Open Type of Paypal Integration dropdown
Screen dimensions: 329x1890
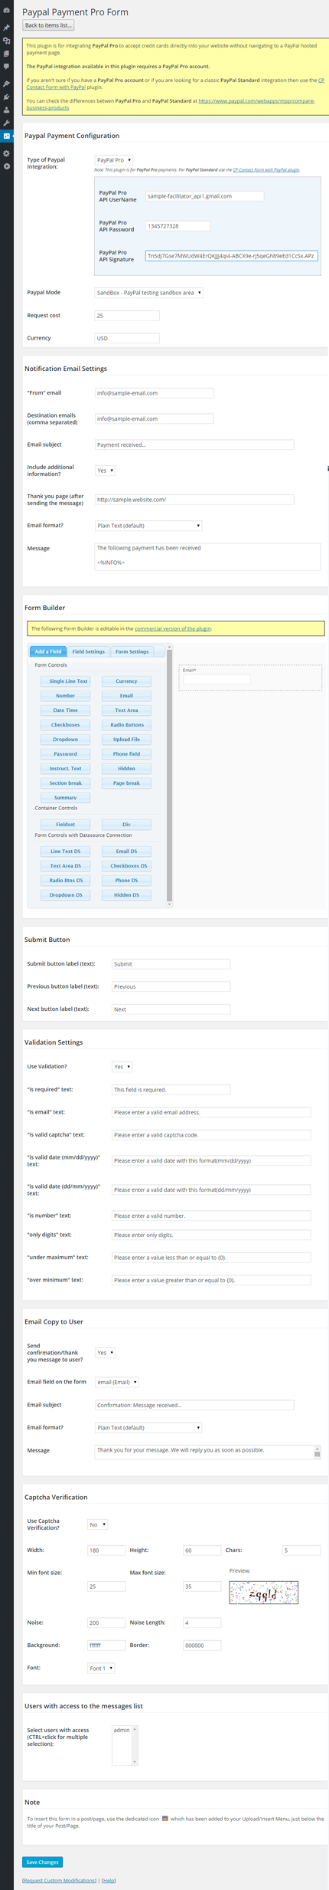pyautogui.click(x=113, y=160)
